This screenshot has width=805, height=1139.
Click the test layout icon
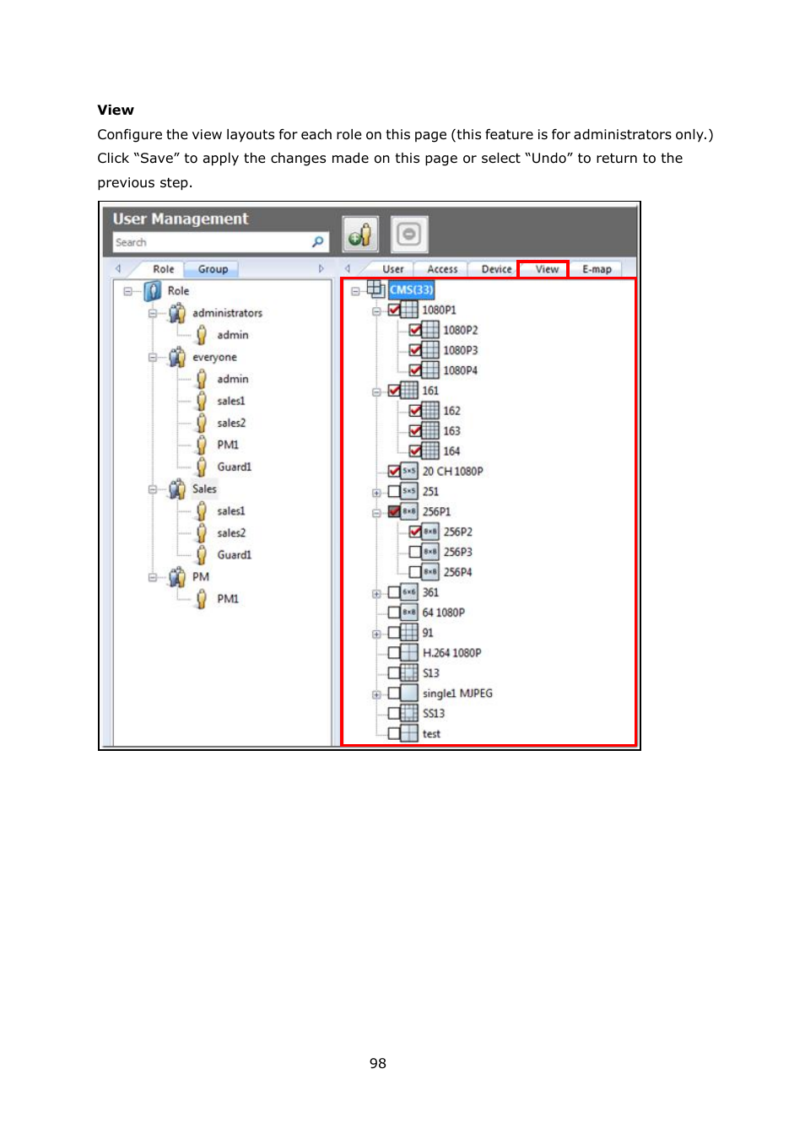click(x=409, y=733)
